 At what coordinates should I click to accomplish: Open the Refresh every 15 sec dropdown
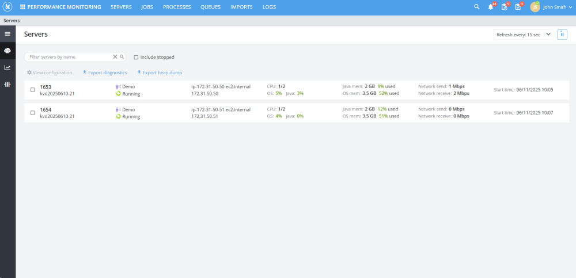[523, 35]
